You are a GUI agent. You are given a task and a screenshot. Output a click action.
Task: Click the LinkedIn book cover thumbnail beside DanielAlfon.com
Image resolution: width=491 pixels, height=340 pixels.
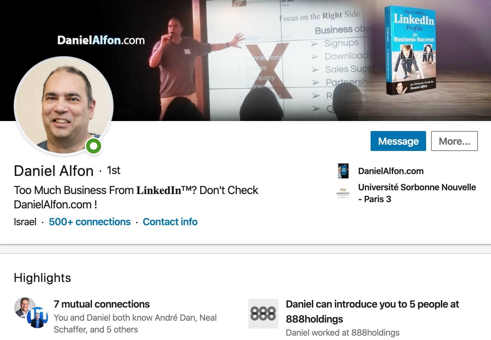(343, 171)
